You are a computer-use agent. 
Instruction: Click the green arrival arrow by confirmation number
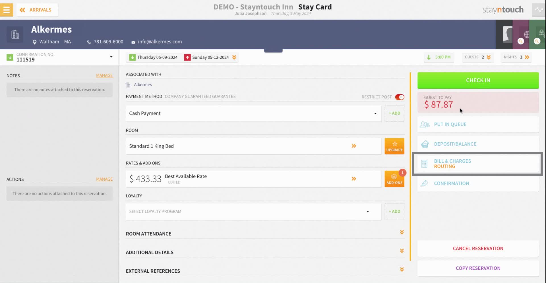10,57
